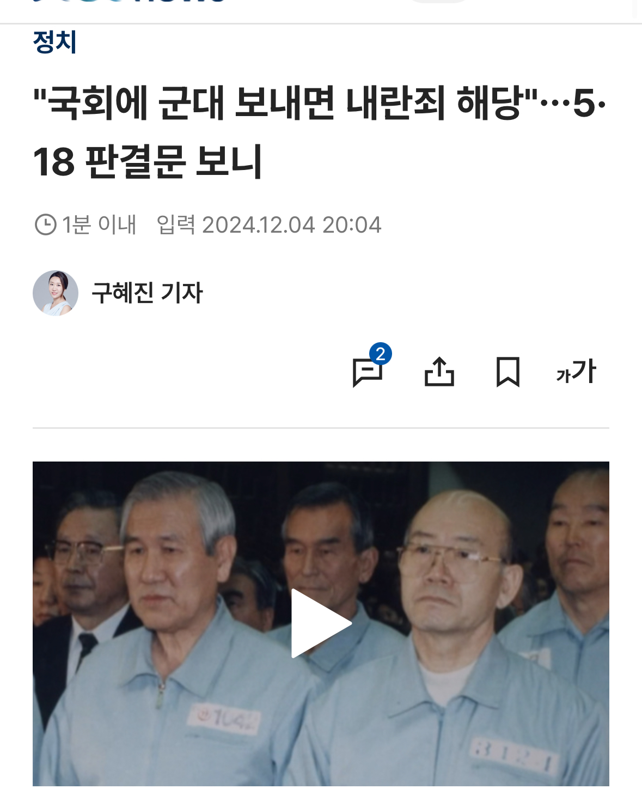Viewport: 642px width, 795px height.
Task: Click the 2024.12.04 20:04 timestamp
Action: tap(292, 224)
